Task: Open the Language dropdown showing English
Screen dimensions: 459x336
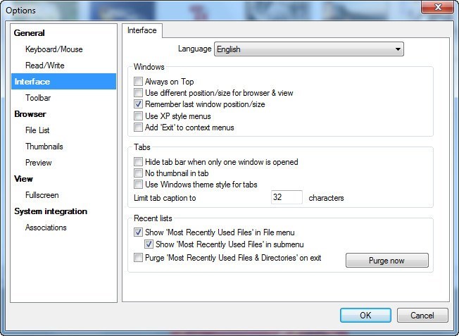Action: coord(309,49)
